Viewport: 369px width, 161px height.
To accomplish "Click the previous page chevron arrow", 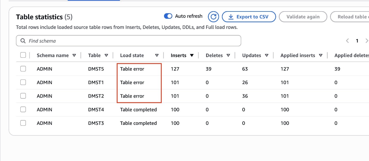I will (x=347, y=41).
